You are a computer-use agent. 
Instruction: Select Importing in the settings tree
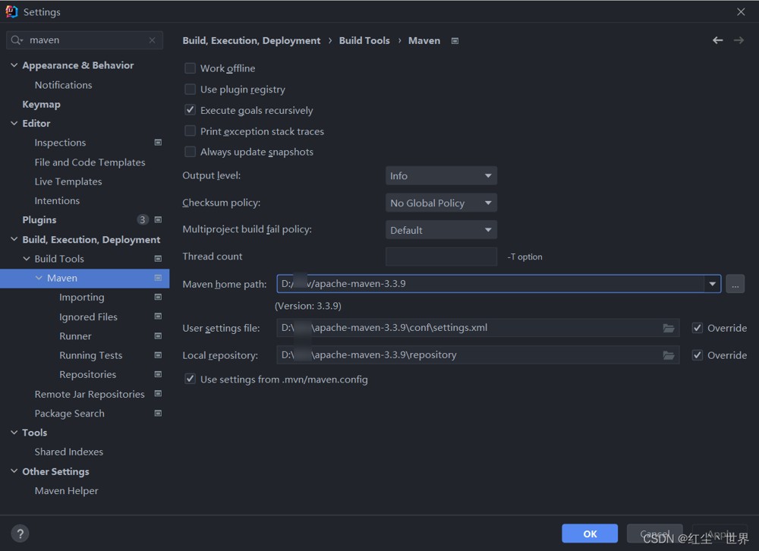[82, 298]
